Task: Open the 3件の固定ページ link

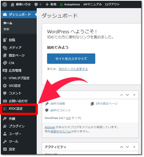Action: tap(107, 104)
